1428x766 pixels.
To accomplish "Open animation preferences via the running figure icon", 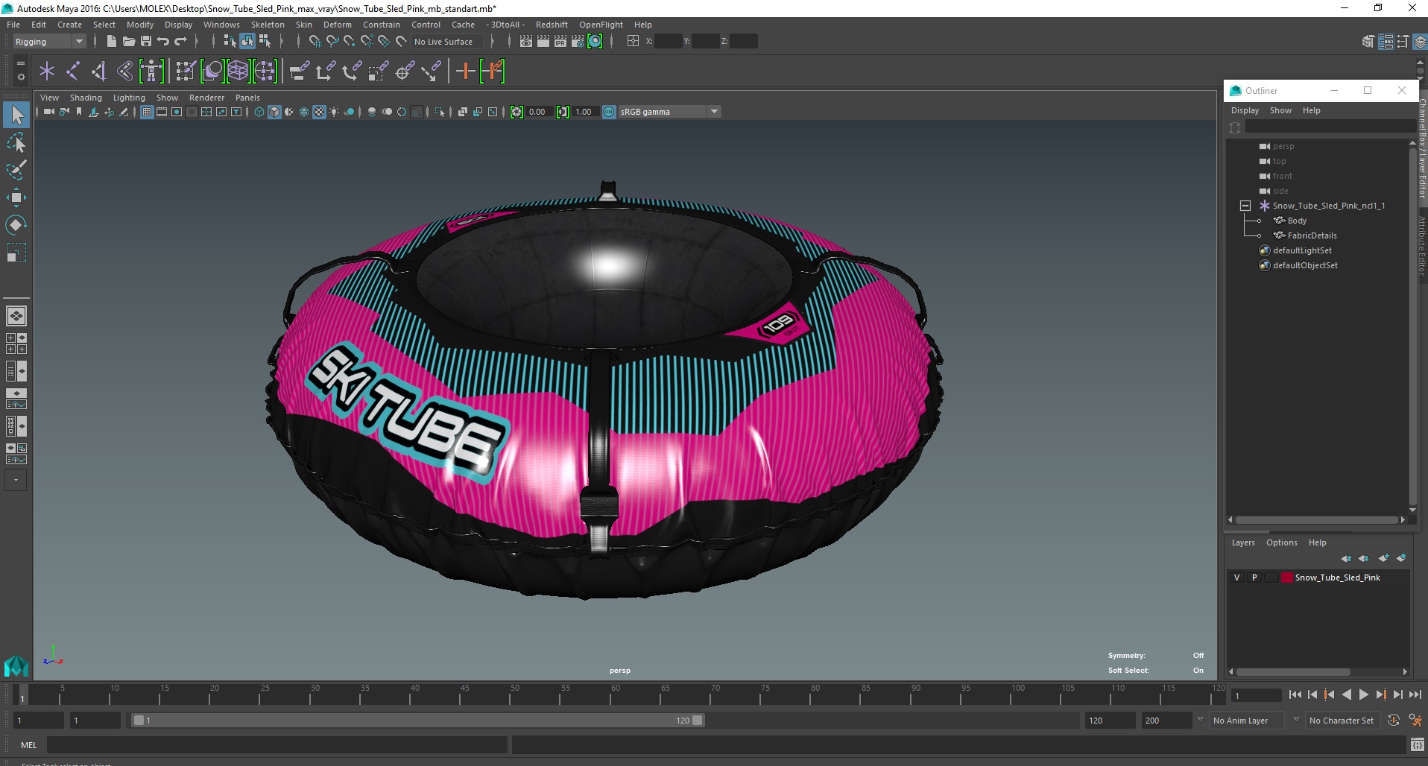I will tap(1415, 721).
